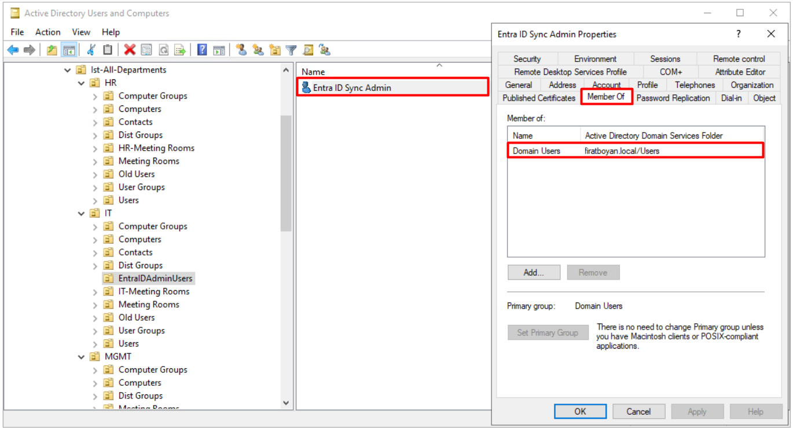Image resolution: width=793 pixels, height=428 pixels.
Task: Click the Apply button
Action: (697, 411)
